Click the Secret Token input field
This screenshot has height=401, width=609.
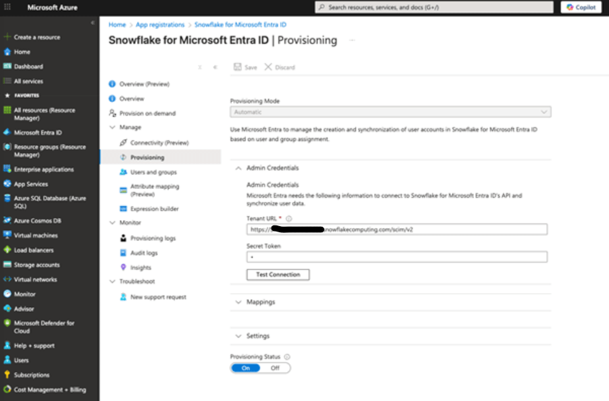pyautogui.click(x=396, y=257)
